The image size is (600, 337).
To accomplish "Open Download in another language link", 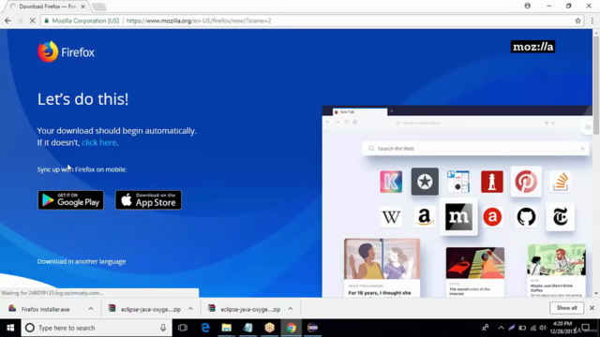I will 82,261.
